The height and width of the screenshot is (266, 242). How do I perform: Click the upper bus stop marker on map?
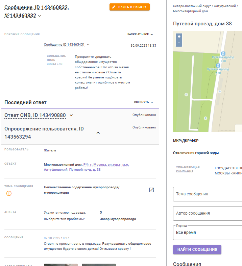tap(223, 54)
